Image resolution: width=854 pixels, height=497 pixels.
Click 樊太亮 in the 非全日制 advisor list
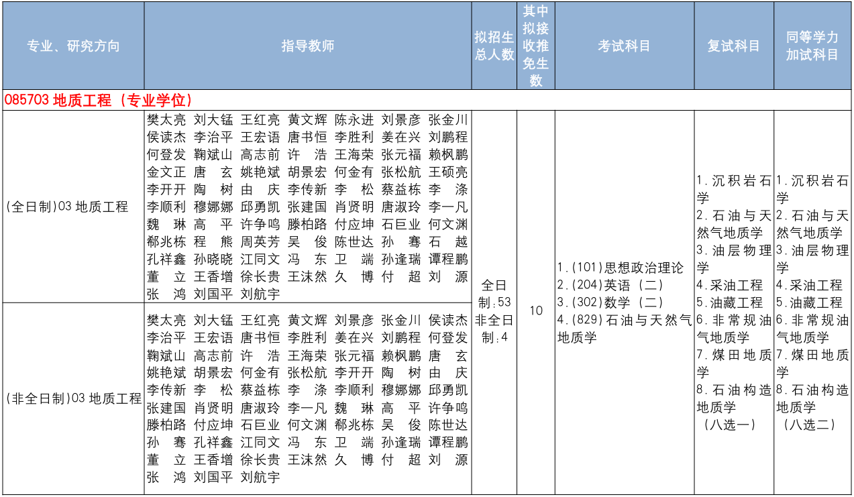point(166,321)
